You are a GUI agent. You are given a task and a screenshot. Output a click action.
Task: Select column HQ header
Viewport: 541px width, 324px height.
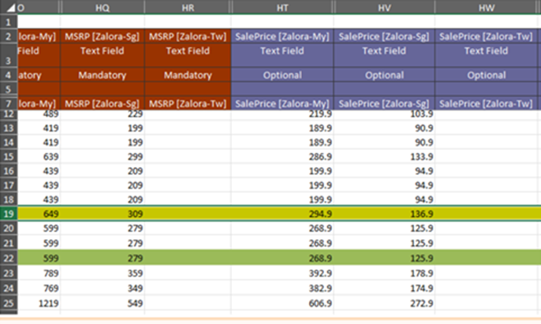[x=103, y=7]
